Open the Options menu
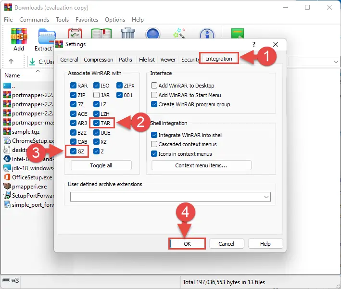The width and height of the screenshot is (341, 289). pos(115,20)
